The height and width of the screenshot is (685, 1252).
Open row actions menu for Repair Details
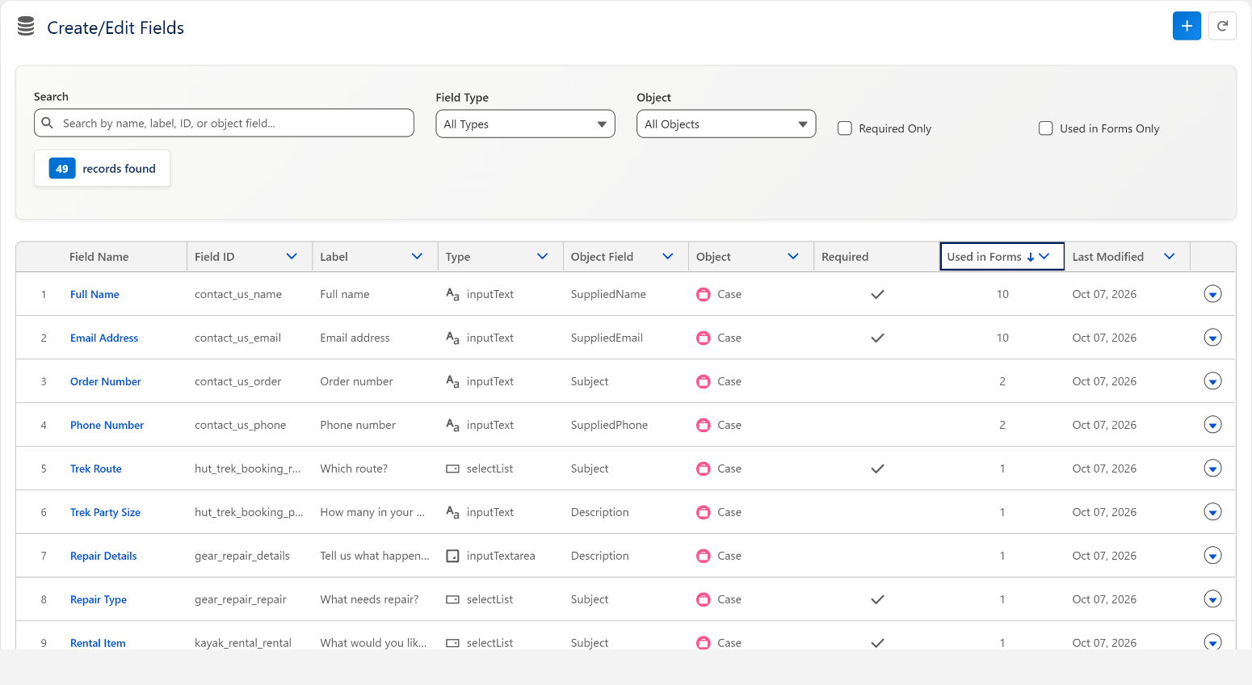[x=1212, y=556]
